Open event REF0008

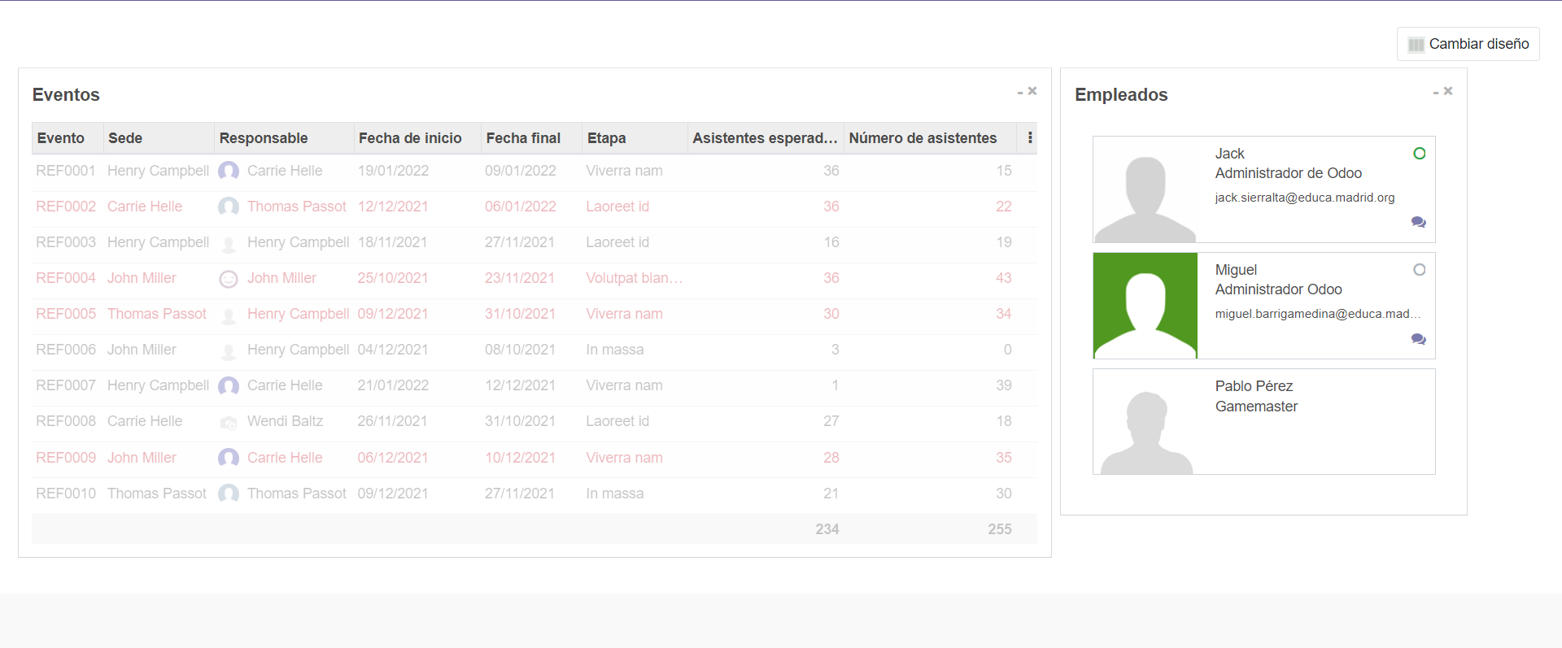point(66,421)
